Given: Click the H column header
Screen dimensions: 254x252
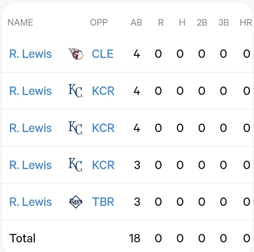Looking at the screenshot, I should [x=182, y=23].
